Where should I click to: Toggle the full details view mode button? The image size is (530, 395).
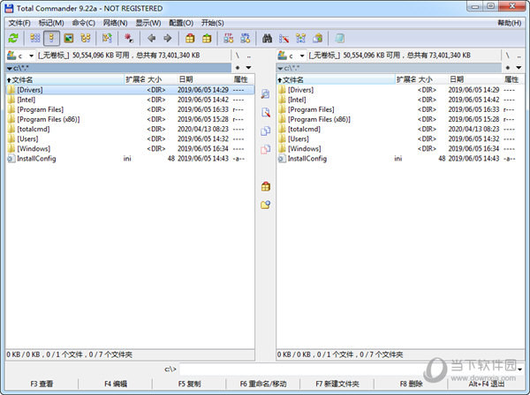click(51, 38)
